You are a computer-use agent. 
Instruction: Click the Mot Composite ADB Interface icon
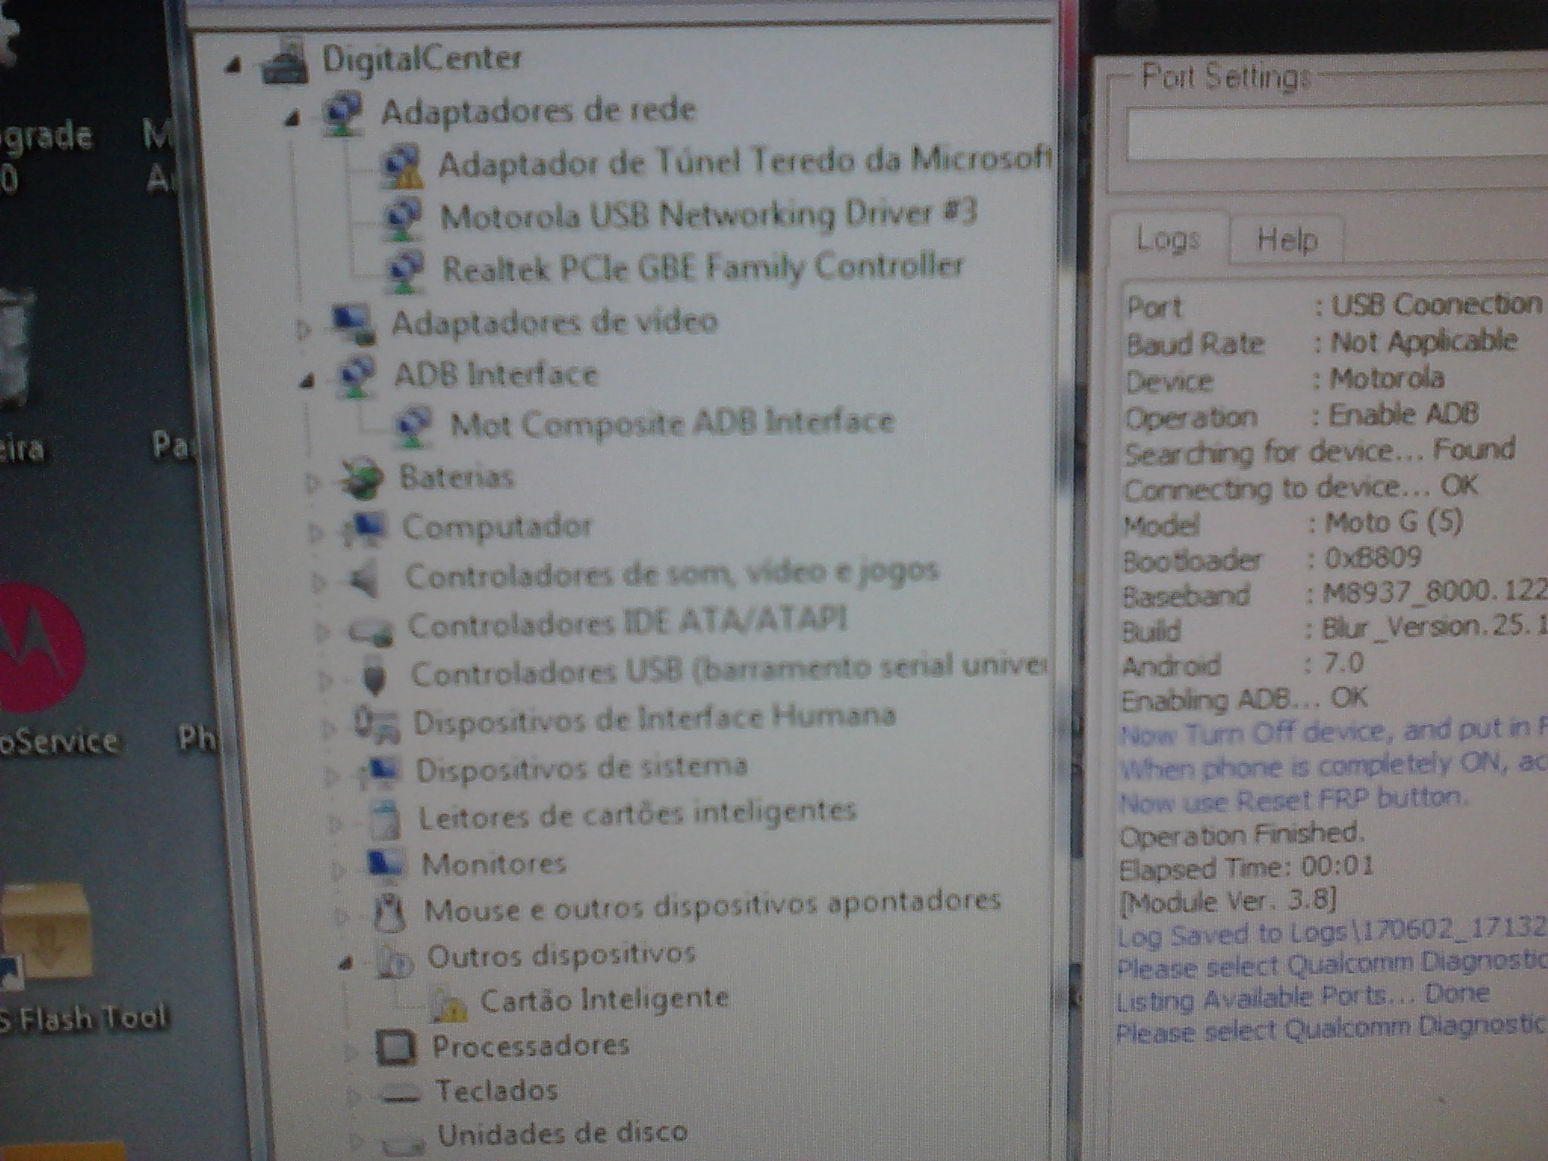413,426
